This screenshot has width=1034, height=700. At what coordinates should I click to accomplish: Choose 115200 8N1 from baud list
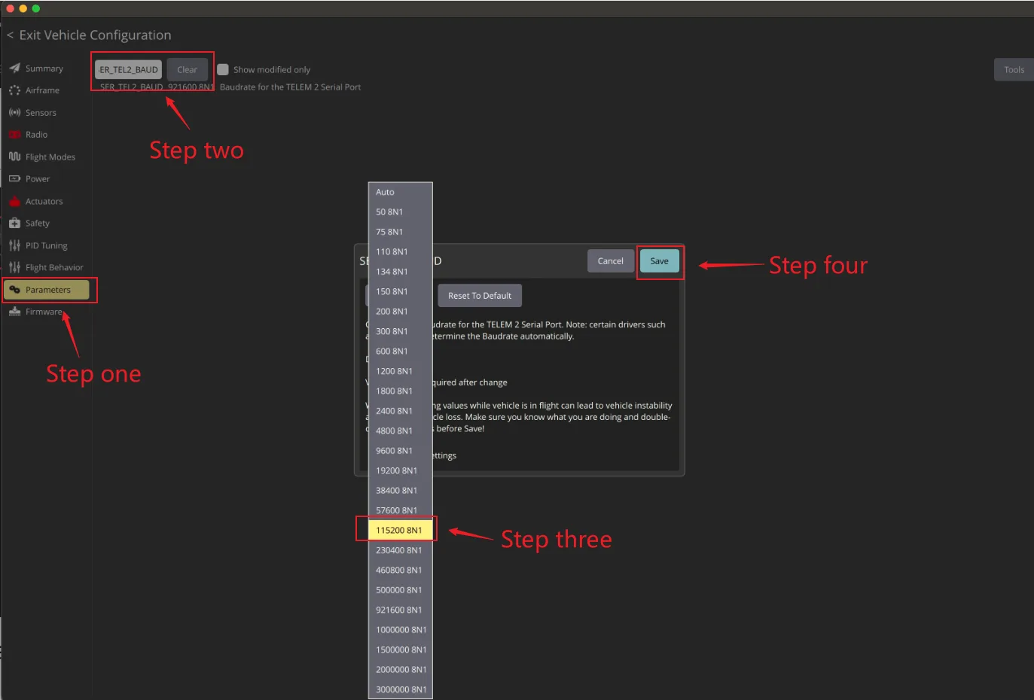coord(400,530)
